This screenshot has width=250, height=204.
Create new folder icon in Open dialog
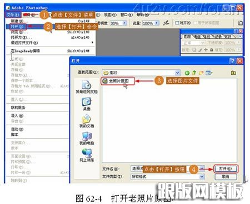pos(201,73)
